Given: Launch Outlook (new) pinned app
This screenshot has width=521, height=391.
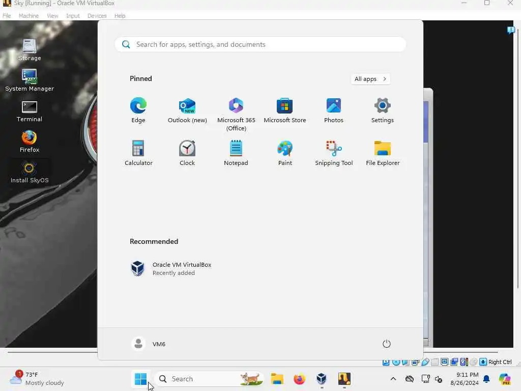Looking at the screenshot, I should 187,110.
